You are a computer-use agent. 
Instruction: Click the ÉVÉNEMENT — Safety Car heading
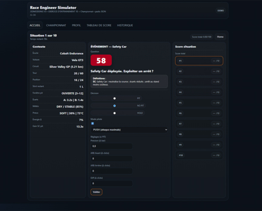(x=109, y=46)
